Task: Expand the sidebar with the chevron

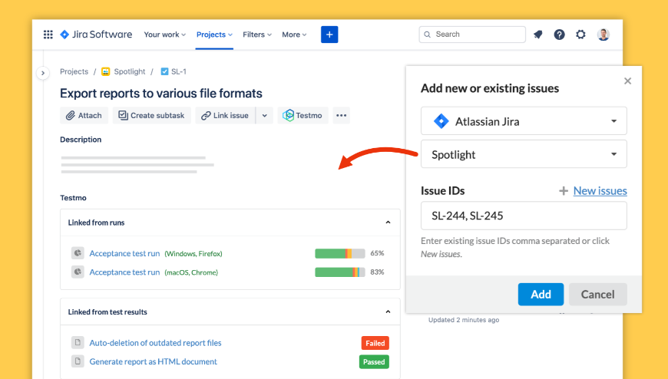Action: click(42, 73)
